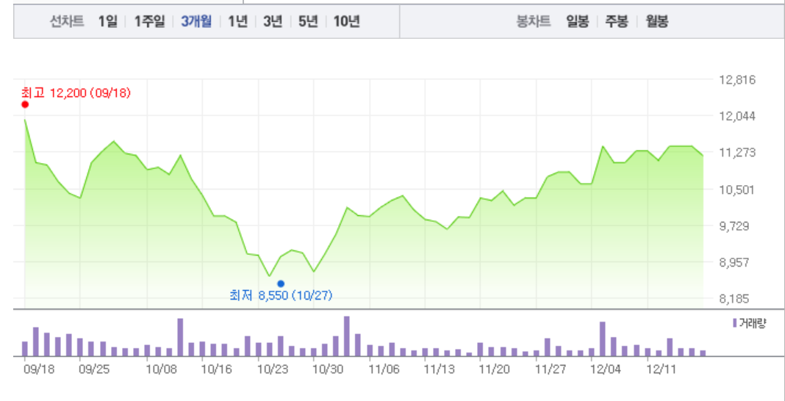
Task: Switch line chart to 1주일
Action: coord(149,21)
